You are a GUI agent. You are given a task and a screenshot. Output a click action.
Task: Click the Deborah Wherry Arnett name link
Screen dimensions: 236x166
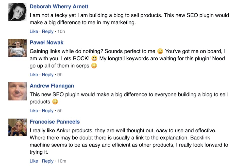pos(59,6)
